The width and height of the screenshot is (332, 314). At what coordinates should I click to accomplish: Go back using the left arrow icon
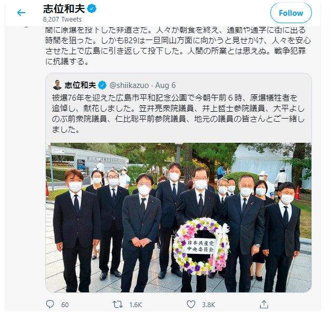[21, 13]
